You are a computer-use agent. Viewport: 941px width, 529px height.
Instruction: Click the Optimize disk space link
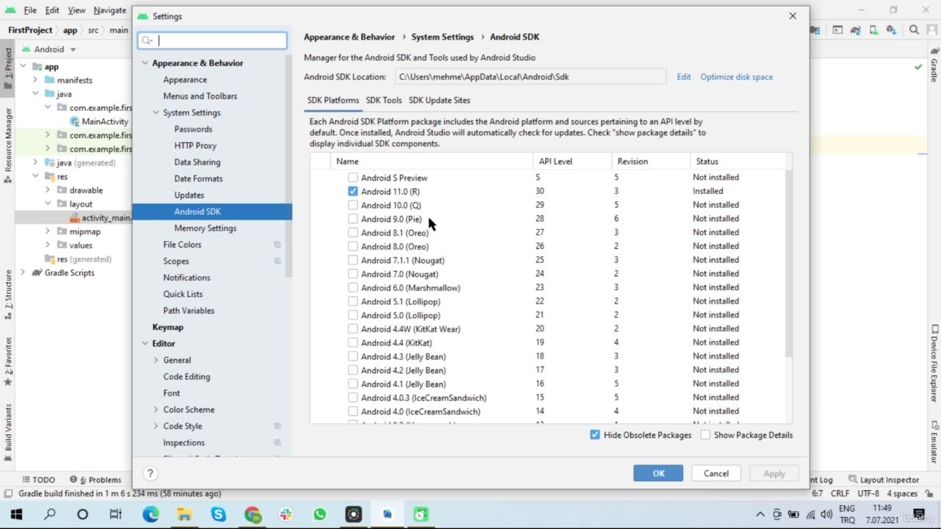[x=737, y=77]
